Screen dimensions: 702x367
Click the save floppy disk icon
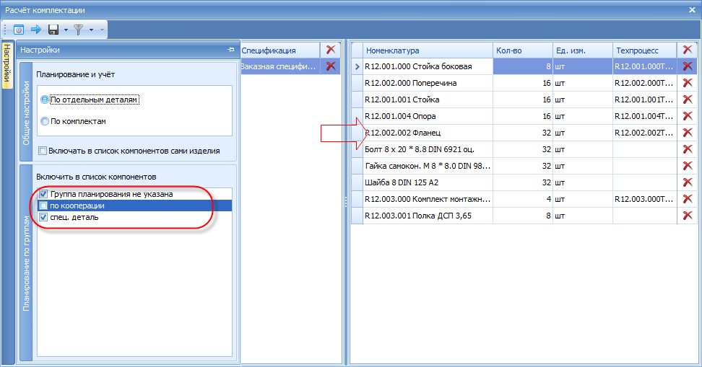53,30
